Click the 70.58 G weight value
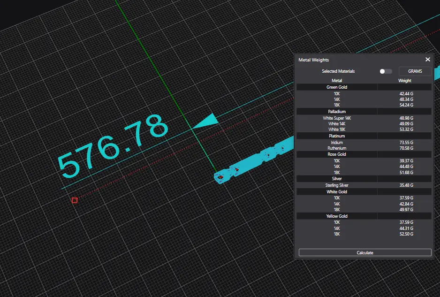 tap(406, 148)
